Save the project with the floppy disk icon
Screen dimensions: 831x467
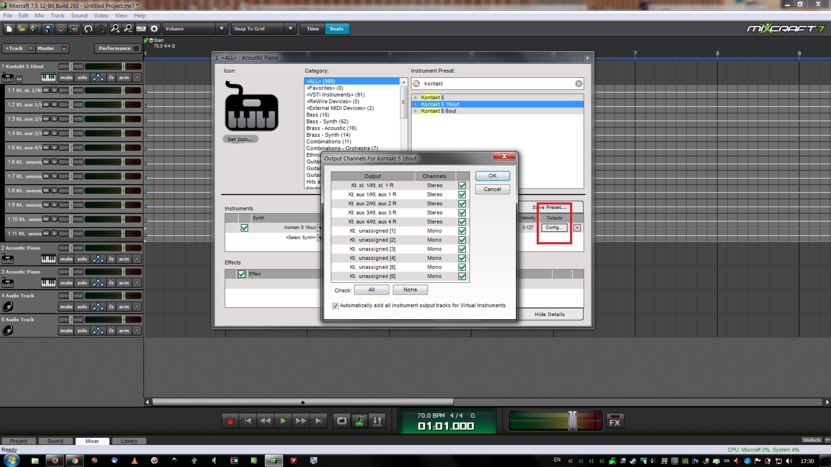pos(48,29)
